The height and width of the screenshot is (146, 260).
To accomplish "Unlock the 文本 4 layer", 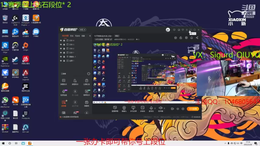I will [64, 40].
